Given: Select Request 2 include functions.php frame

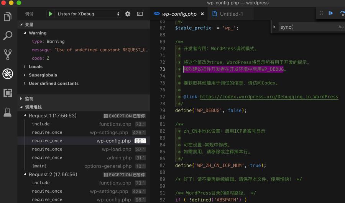Looking at the screenshot, I should (84, 183).
